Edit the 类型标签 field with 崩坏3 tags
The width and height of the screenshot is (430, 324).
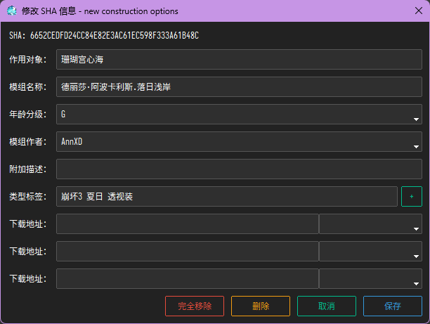pos(227,196)
